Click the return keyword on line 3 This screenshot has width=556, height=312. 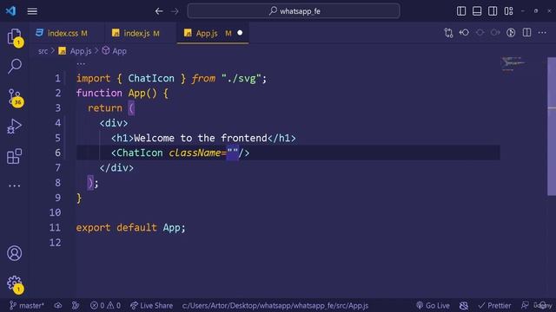(105, 107)
